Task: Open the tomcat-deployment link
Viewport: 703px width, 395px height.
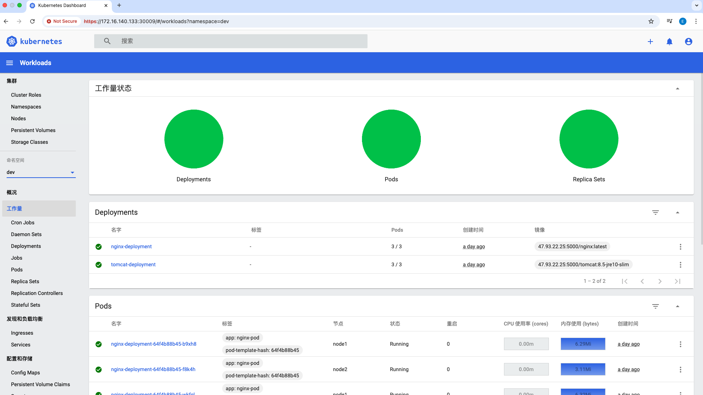Action: (x=133, y=265)
